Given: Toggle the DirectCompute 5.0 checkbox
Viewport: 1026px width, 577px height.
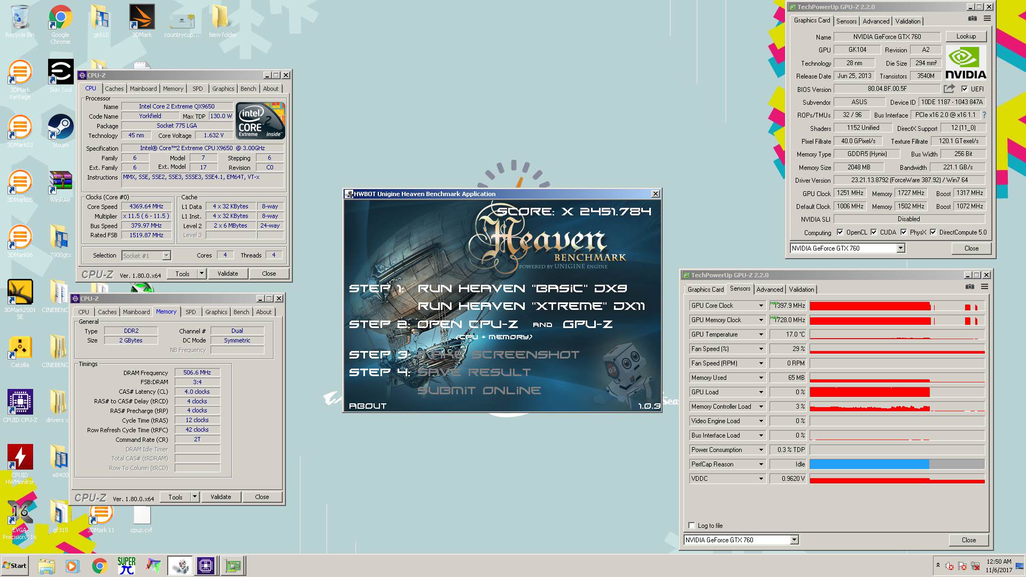Looking at the screenshot, I should [x=933, y=232].
